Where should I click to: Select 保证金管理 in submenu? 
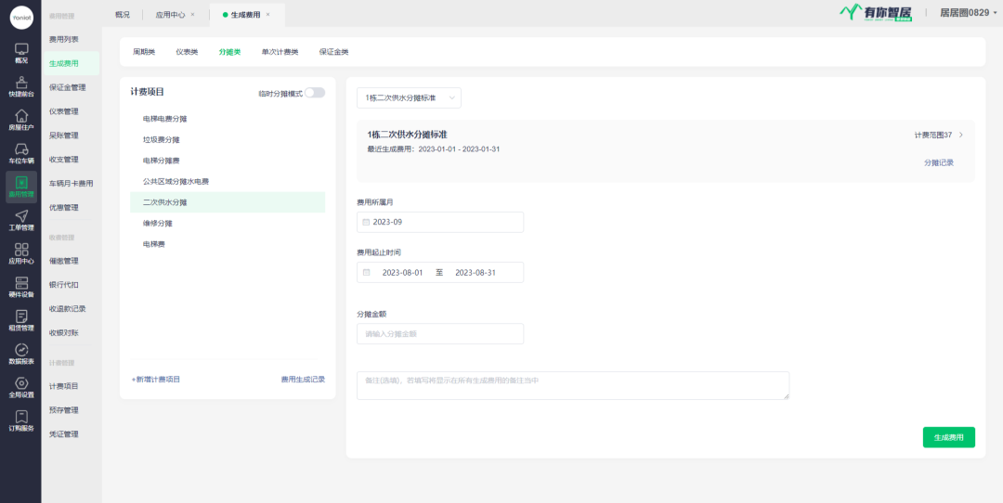tap(67, 87)
